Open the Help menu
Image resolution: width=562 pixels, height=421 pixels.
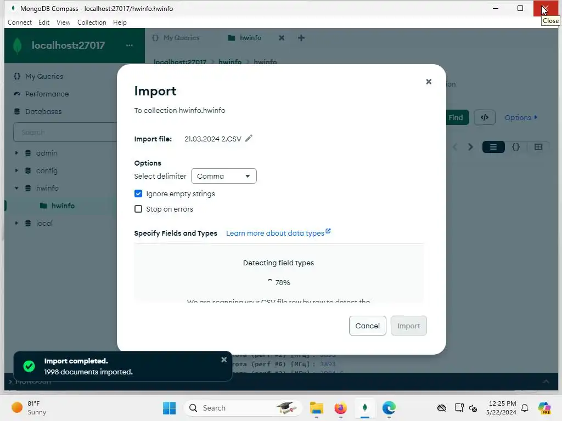(x=120, y=22)
